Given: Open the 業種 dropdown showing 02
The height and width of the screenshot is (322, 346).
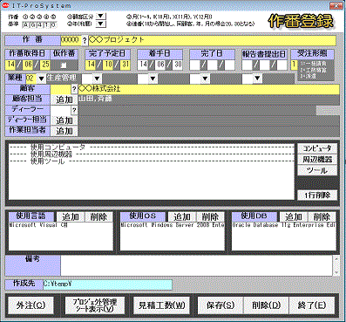Looking at the screenshot, I should tap(41, 79).
